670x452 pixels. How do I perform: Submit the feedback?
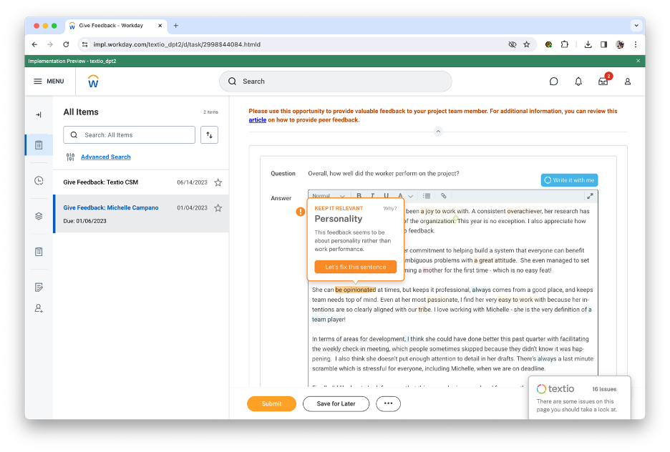272,403
